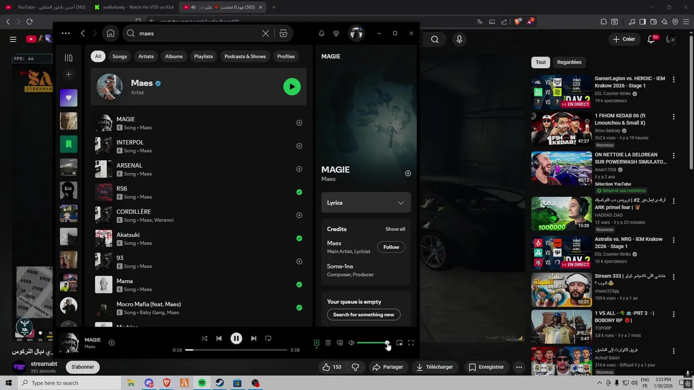
Task: Adjust the Spotify volume slider
Action: click(372, 342)
